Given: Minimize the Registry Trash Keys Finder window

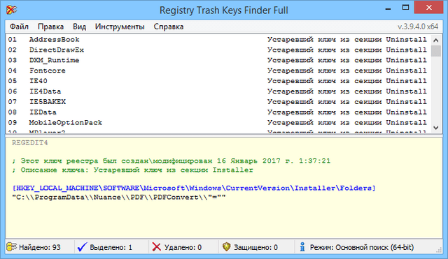Looking at the screenshot, I should click(388, 8).
